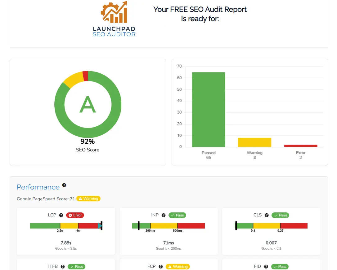Screen dimensions: 337x270
Task: Click the Warning badge beside Google PageSpeed Score
Action: pyautogui.click(x=88, y=198)
